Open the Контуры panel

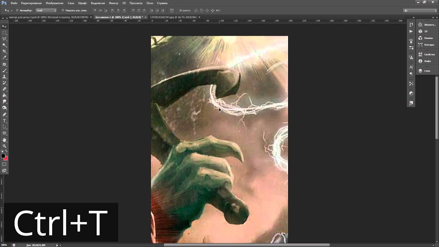[427, 45]
